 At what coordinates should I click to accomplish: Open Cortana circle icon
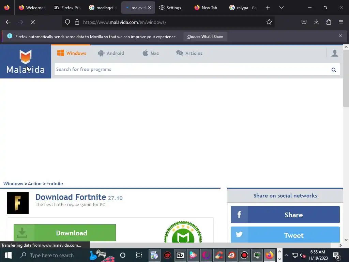coord(123,255)
